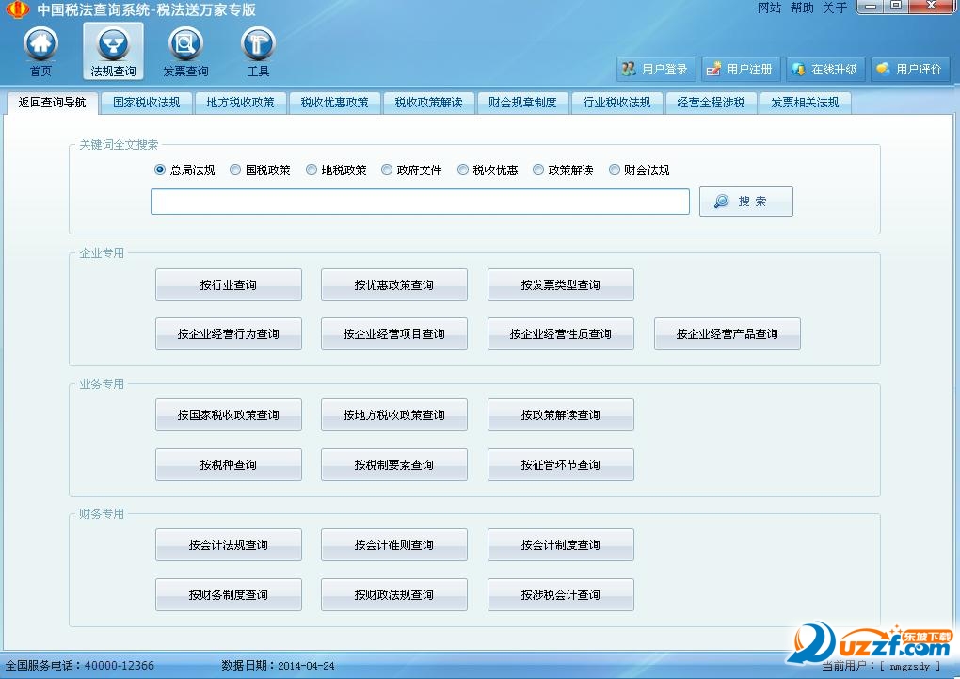Viewport: 960px width, 679px height.
Task: Click data date 2014-04-24 text
Action: pos(306,666)
